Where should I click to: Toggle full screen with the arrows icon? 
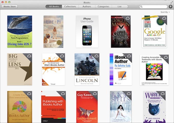point(171,3)
